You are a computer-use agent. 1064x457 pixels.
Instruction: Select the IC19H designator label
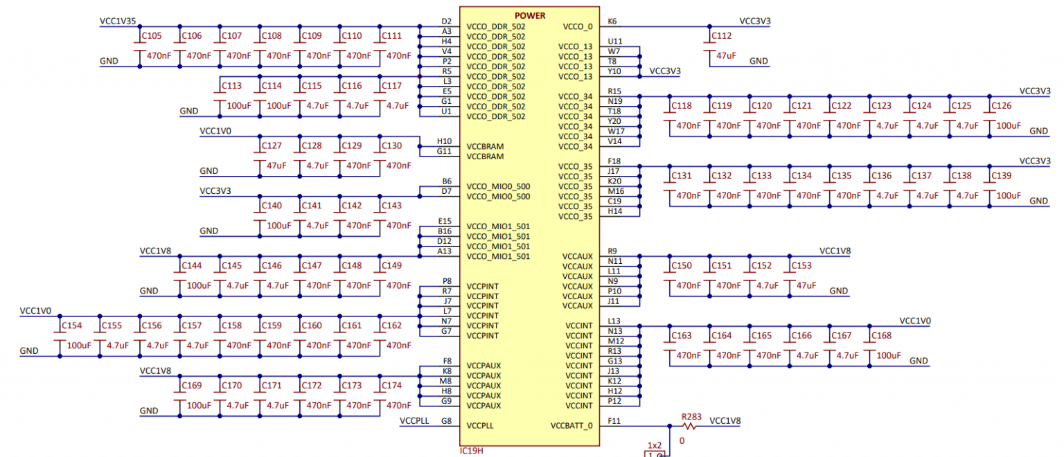pos(472,451)
